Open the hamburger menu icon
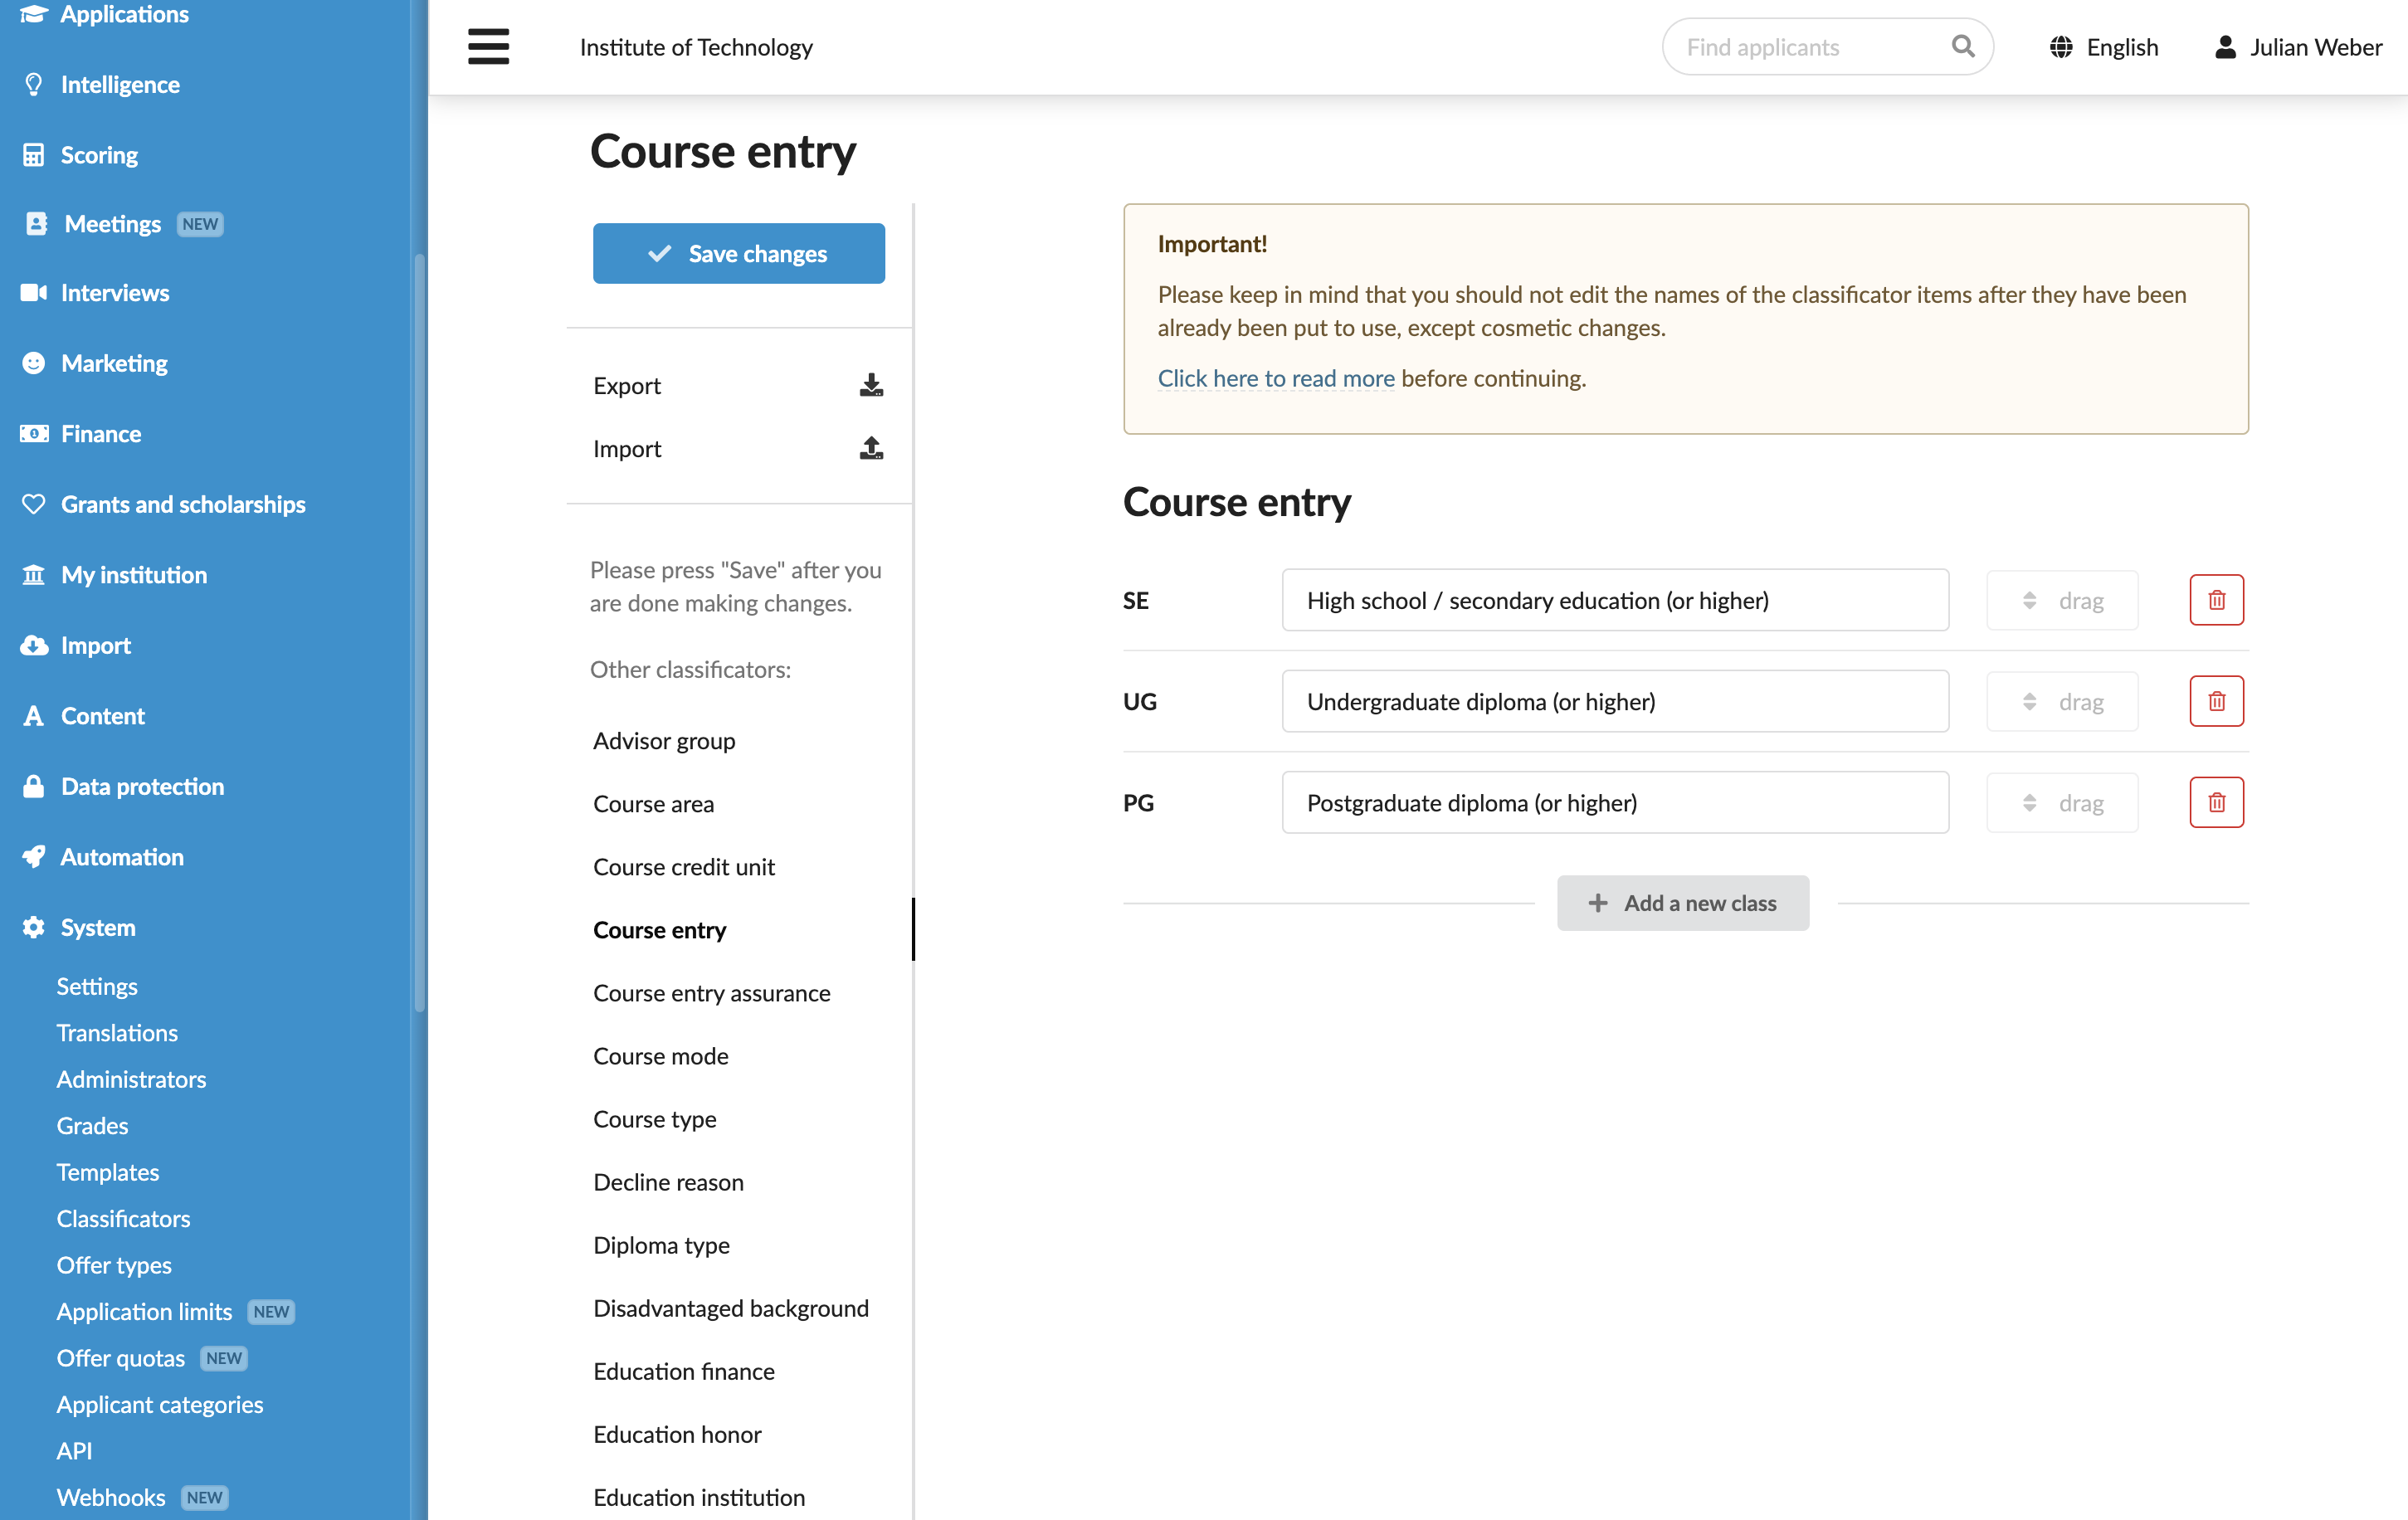This screenshot has height=1520, width=2408. click(x=488, y=47)
